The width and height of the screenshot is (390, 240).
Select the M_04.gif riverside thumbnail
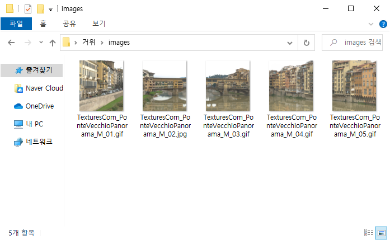point(291,86)
